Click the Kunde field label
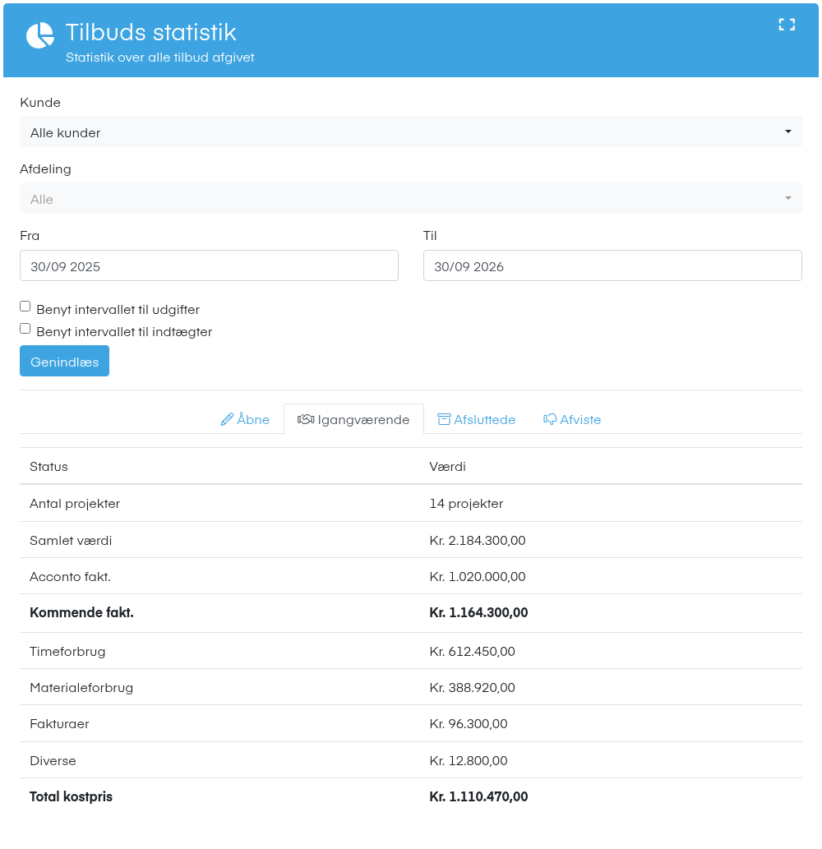 pyautogui.click(x=40, y=103)
